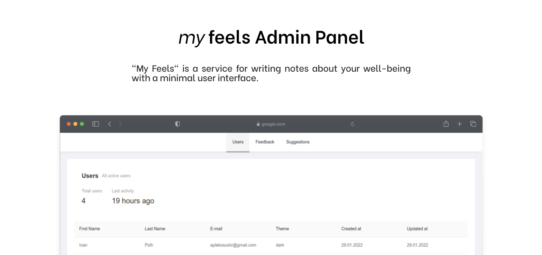
Task: Open the Suggestions tab
Action: tap(298, 142)
